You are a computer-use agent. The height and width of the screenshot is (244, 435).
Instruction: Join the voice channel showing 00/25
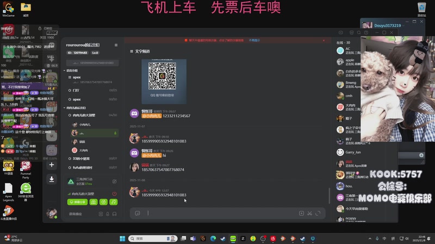(x=92, y=90)
